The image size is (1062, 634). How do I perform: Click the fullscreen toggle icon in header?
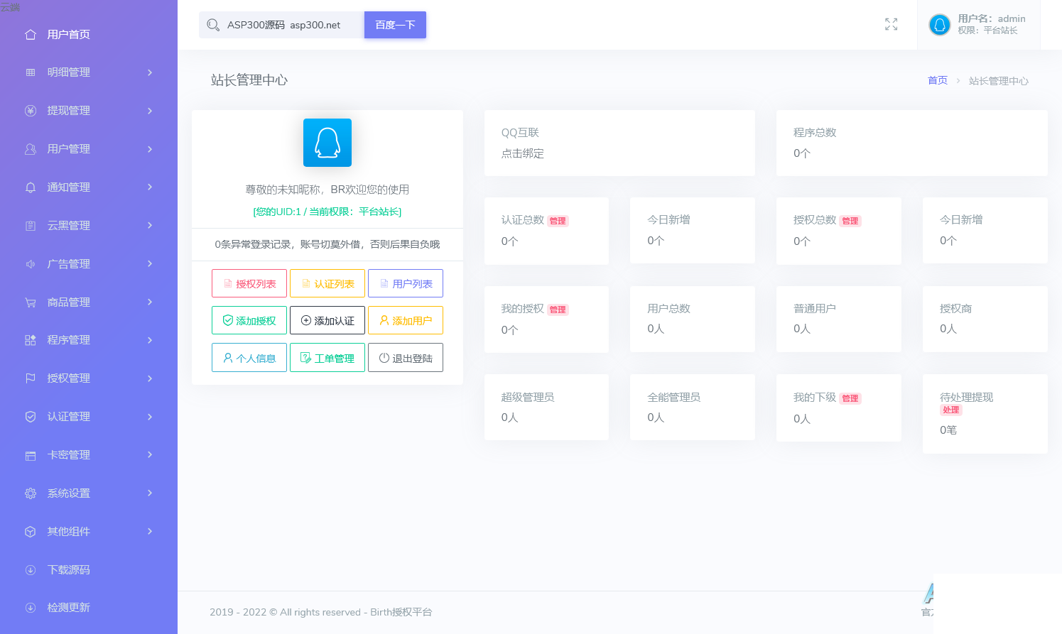891,24
